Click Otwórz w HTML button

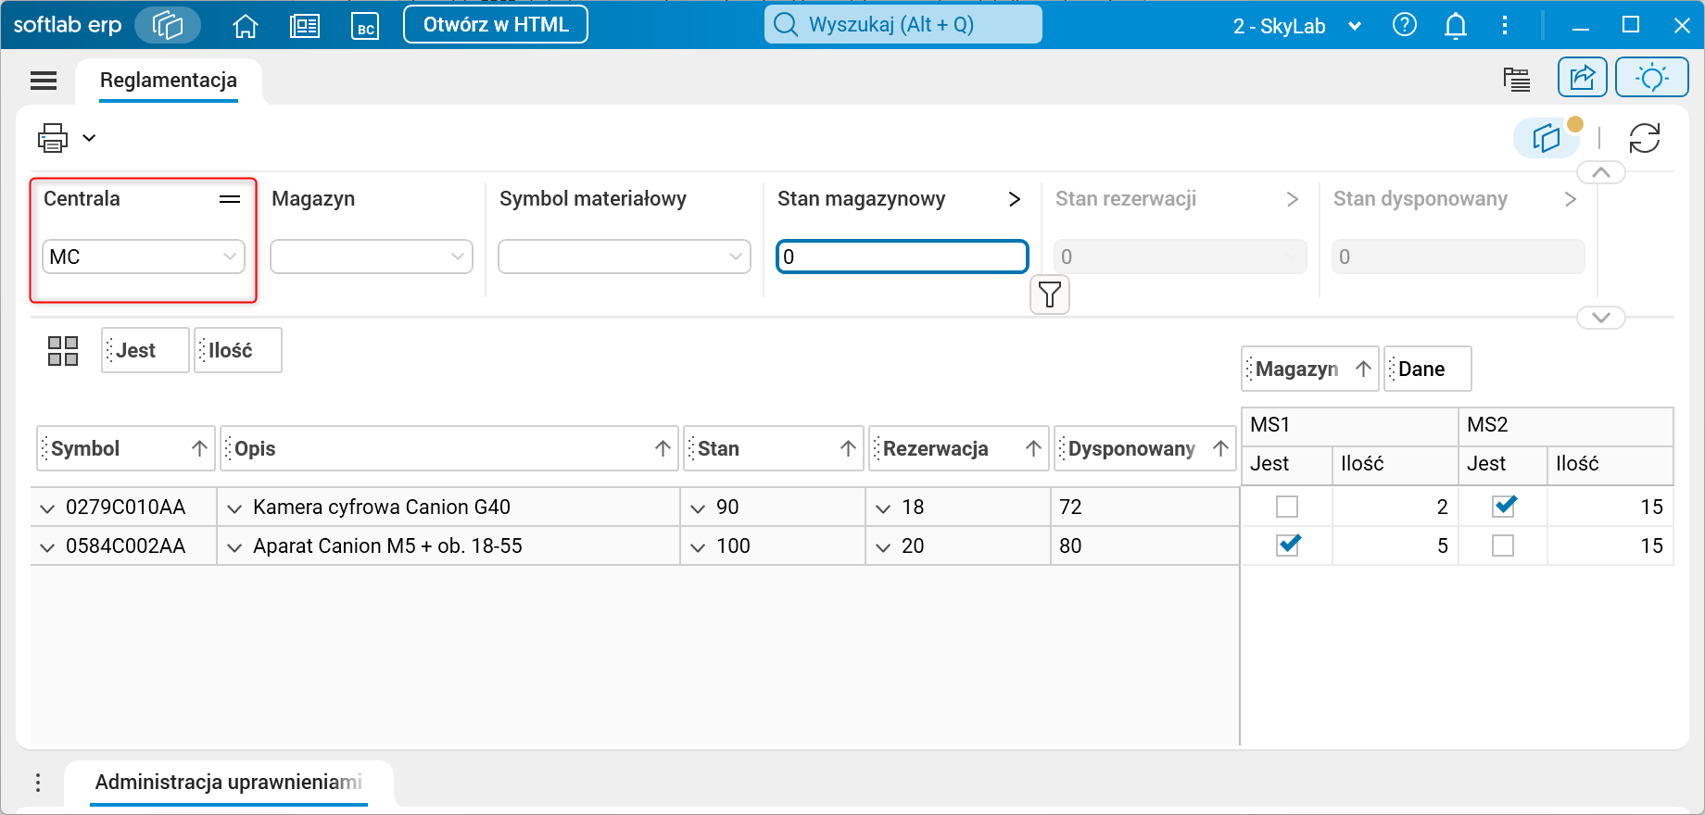click(496, 25)
